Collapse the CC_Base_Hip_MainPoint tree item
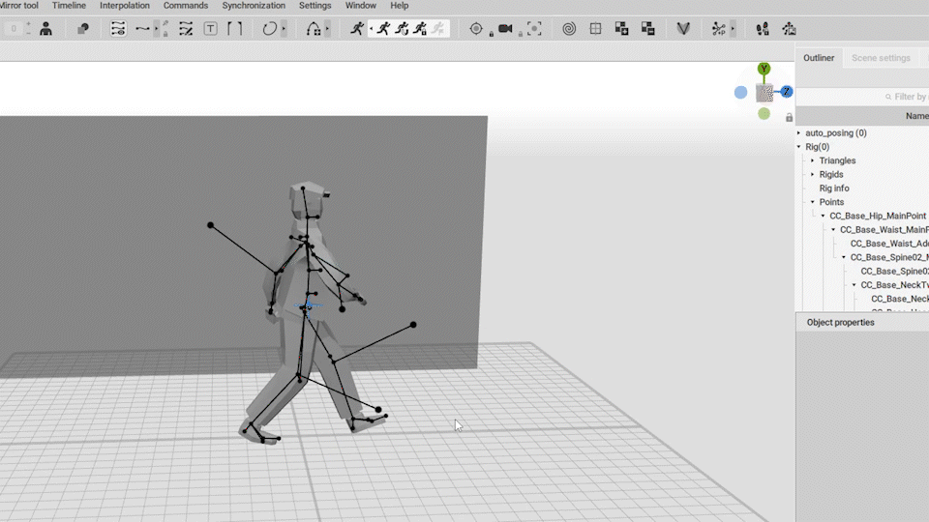The width and height of the screenshot is (929, 522). 823,216
